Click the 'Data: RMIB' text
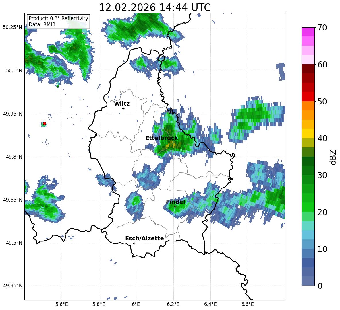 (42, 24)
